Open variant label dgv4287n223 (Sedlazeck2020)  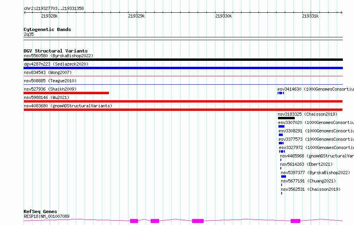[56, 64]
